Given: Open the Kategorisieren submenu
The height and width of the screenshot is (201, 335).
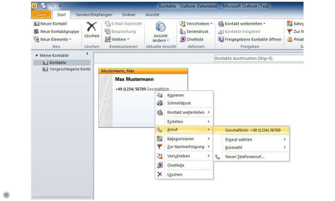Looking at the screenshot, I should [x=184, y=139].
